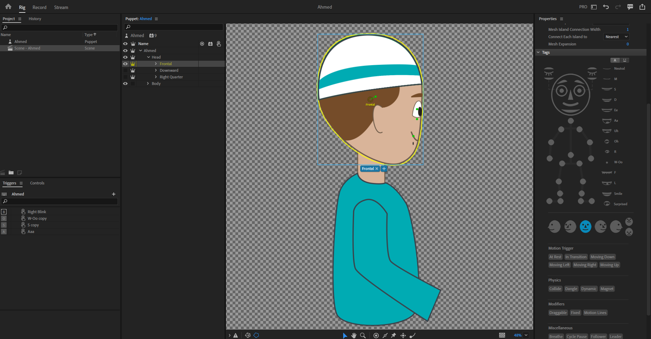Open the warning issues icon in status bar

235,335
